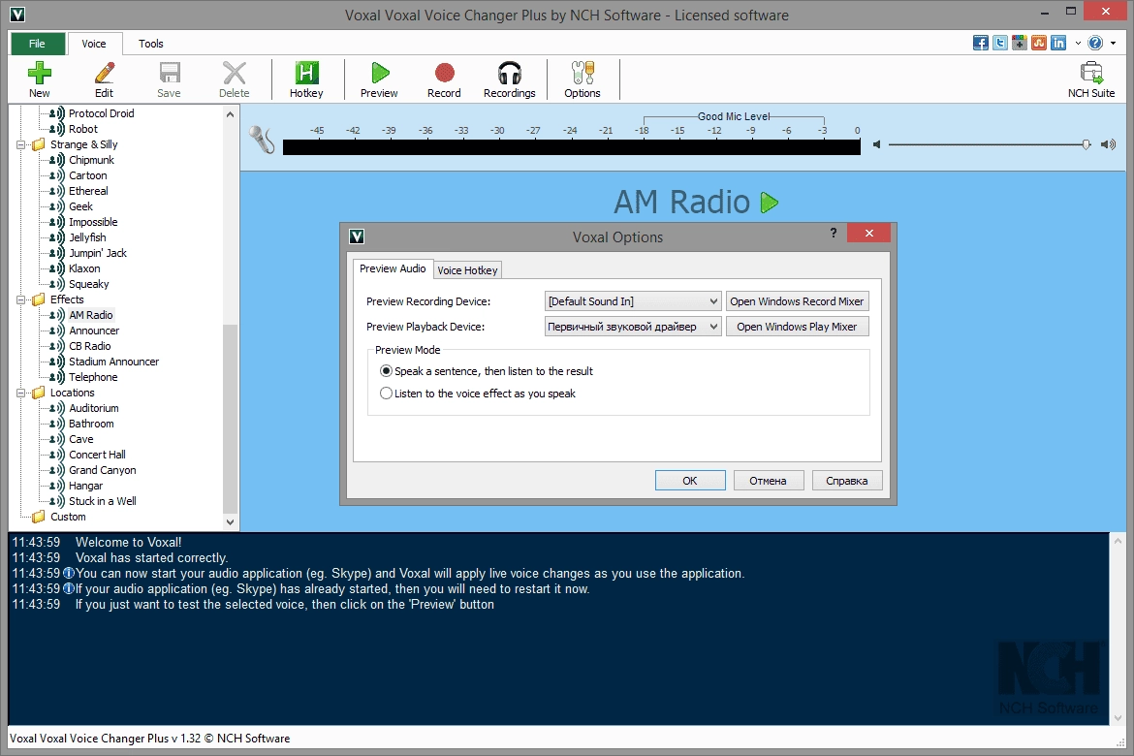Select the Voice Hotkey tab

point(468,269)
